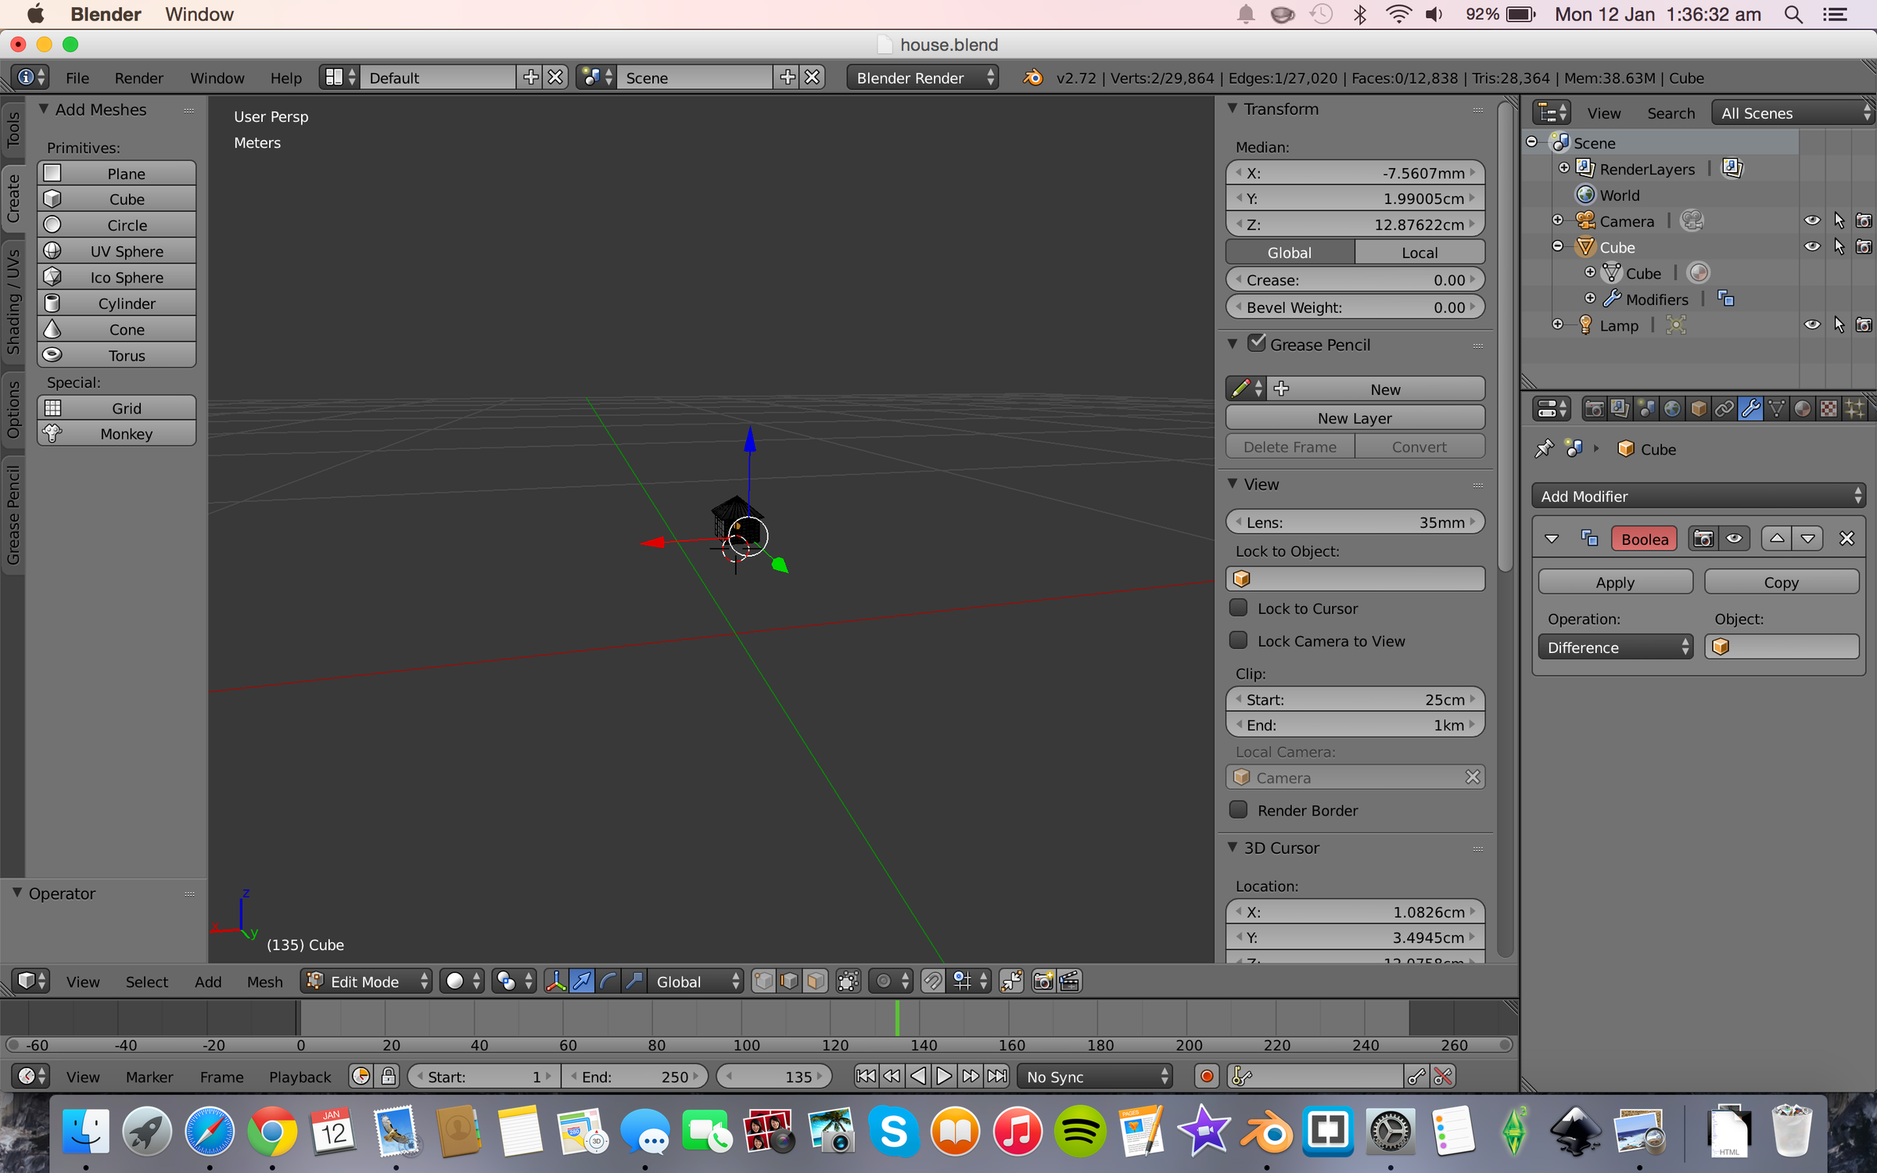Open the Render properties camera icon
This screenshot has width=1877, height=1173.
pyautogui.click(x=1595, y=408)
